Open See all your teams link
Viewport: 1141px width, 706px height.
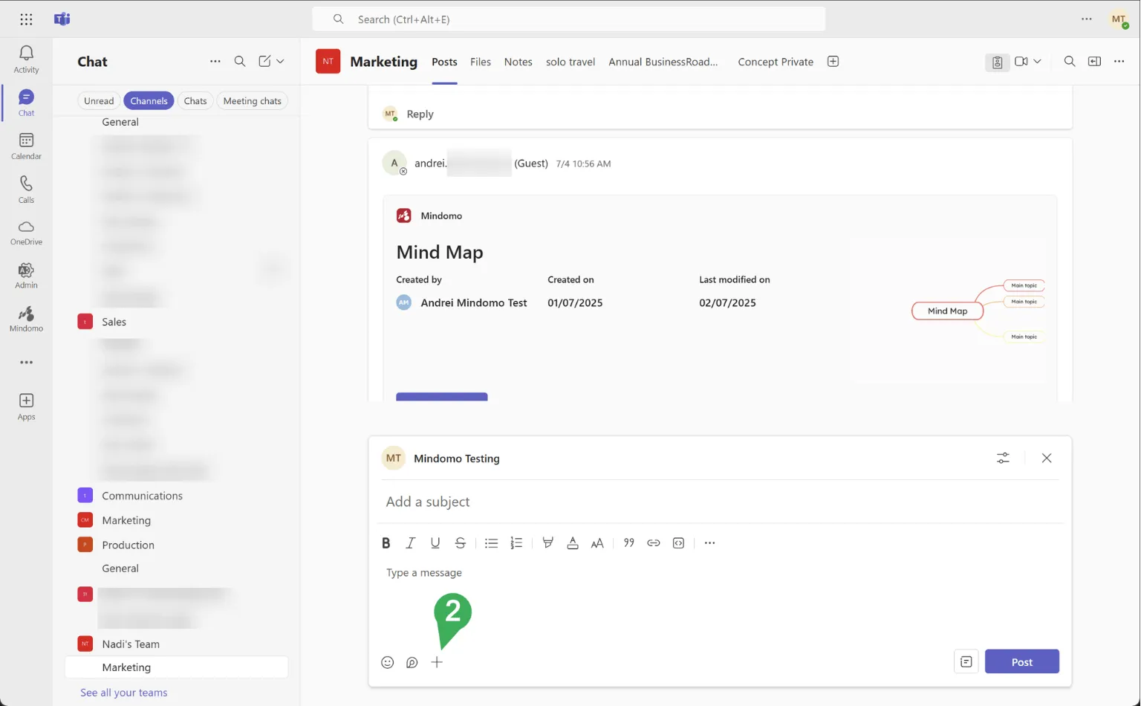pyautogui.click(x=123, y=693)
